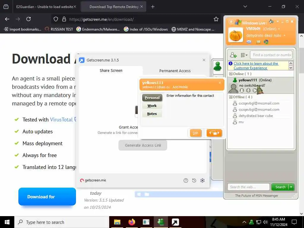Open a new browser tab
Screen dimensions: 304x228
point(153,7)
